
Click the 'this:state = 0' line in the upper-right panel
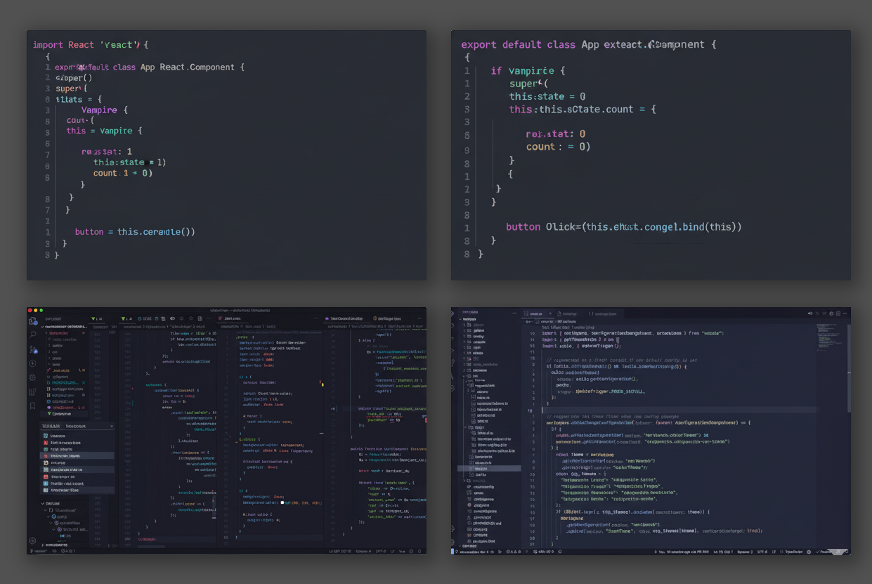click(x=547, y=96)
